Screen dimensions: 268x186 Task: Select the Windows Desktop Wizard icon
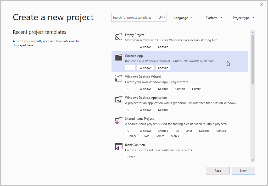click(119, 78)
